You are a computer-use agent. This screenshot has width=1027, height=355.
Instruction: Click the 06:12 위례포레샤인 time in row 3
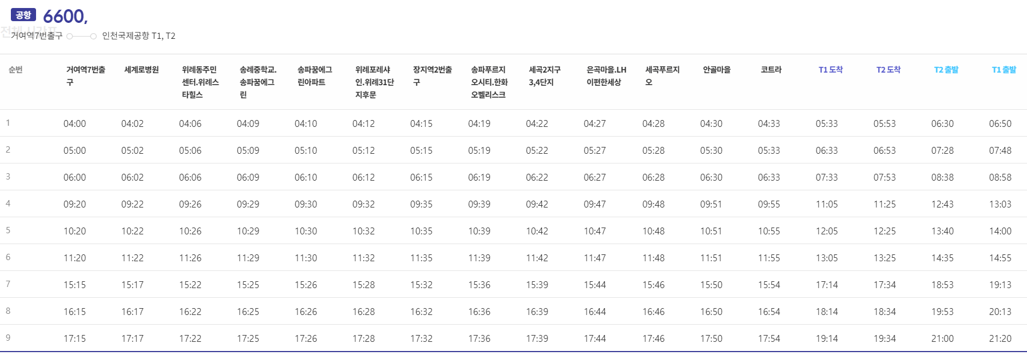coord(364,177)
